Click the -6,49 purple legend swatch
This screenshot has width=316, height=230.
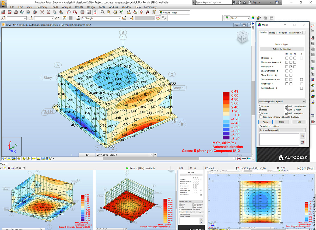click(226, 138)
